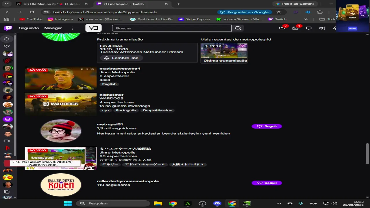
Task: Click the collapse sidebar icon at top
Action: pyautogui.click(x=7, y=39)
